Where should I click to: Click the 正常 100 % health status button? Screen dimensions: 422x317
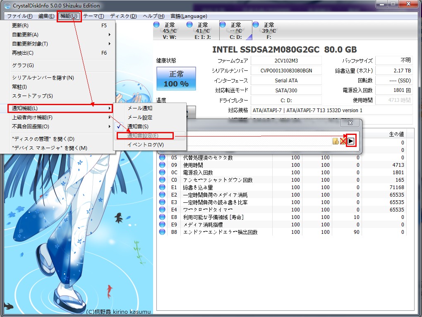click(x=176, y=79)
